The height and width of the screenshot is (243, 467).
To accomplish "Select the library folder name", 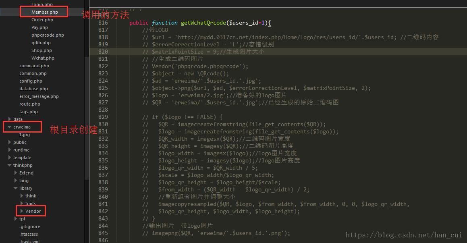I will tap(26, 188).
